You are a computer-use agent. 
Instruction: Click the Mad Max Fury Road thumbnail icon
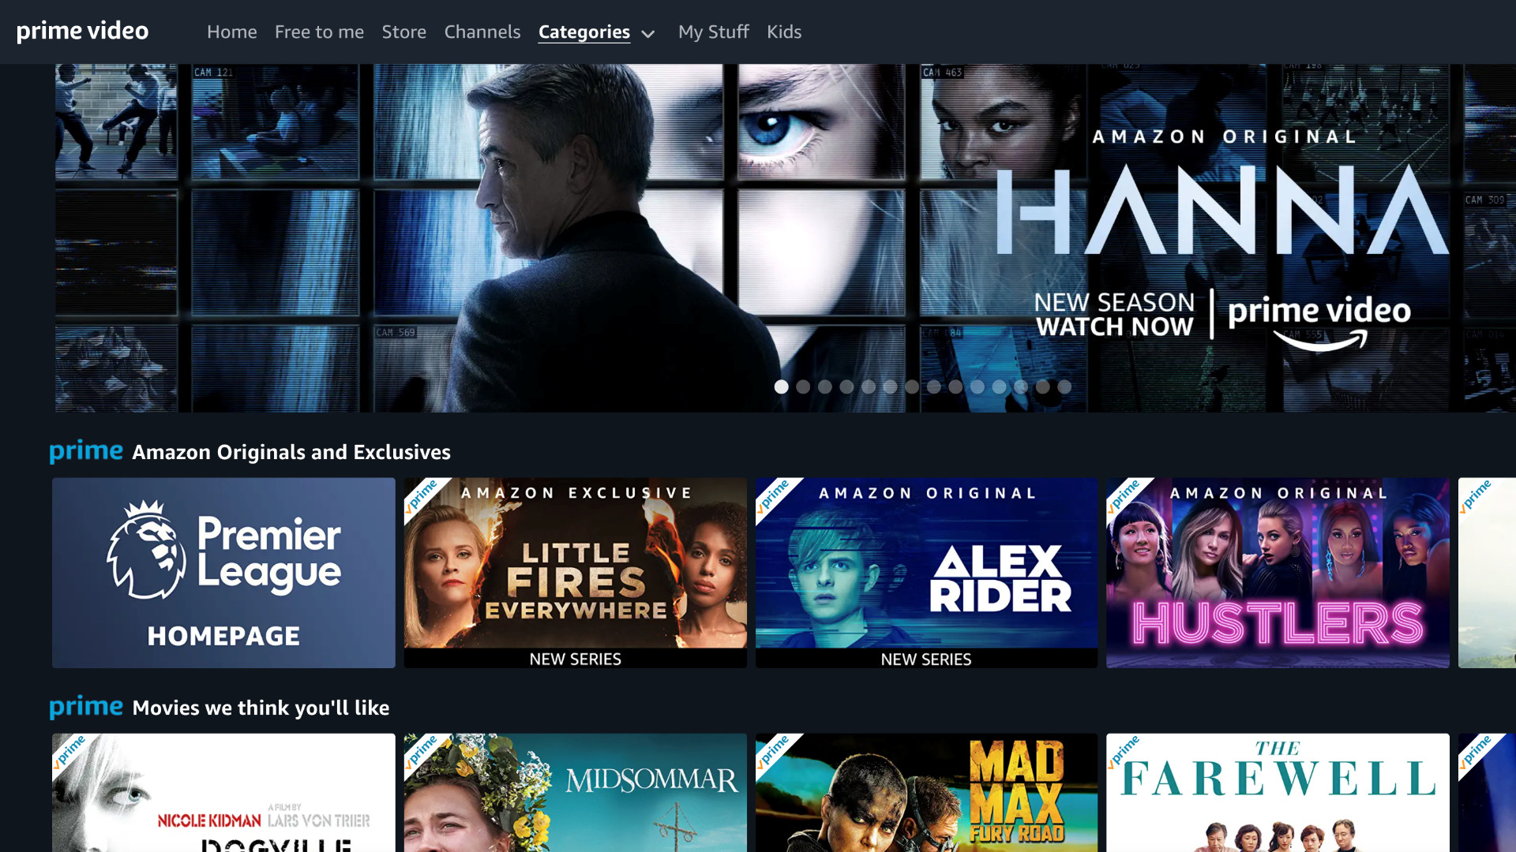(927, 793)
